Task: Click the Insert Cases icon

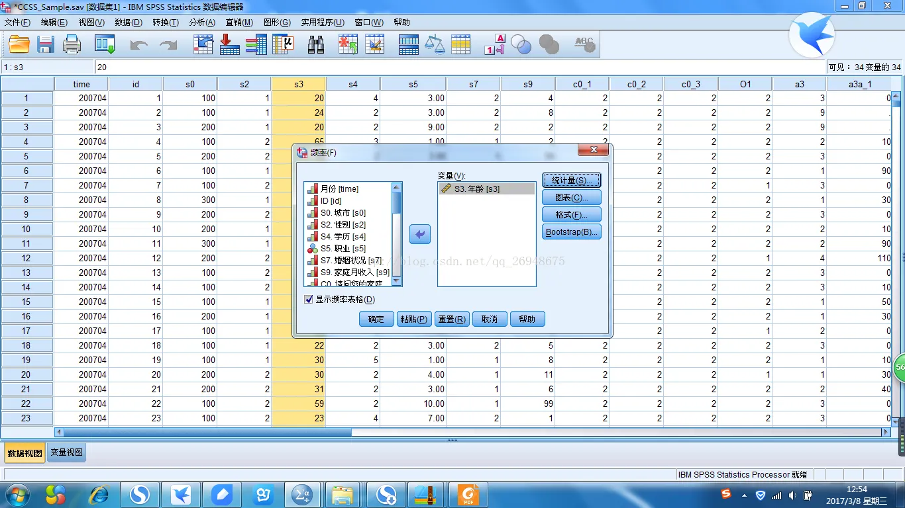Action: (x=348, y=44)
